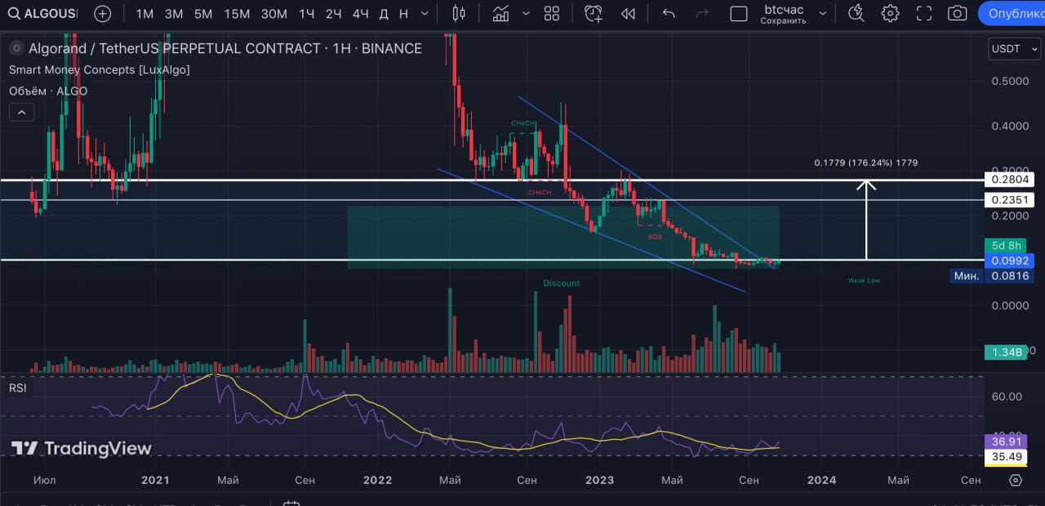Start bar replay mode
Viewport: 1045px width, 506px height.
[x=627, y=14]
